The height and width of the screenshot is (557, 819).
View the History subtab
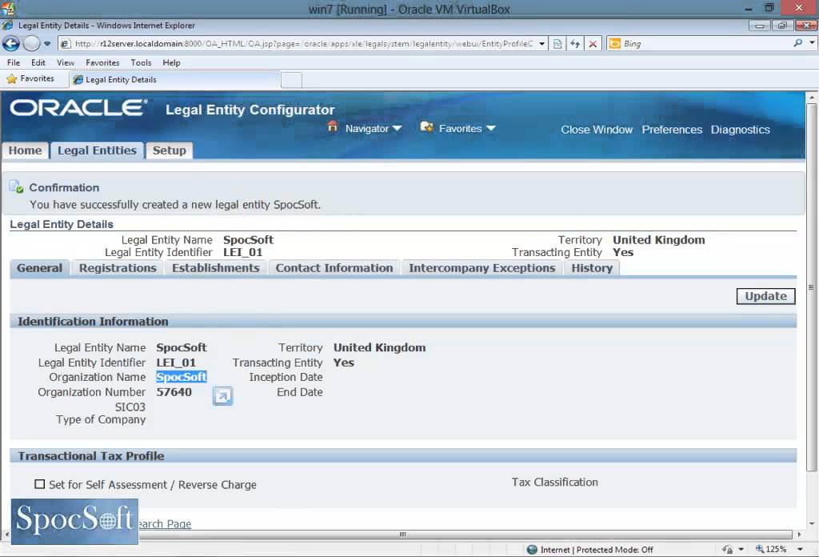[x=592, y=268]
